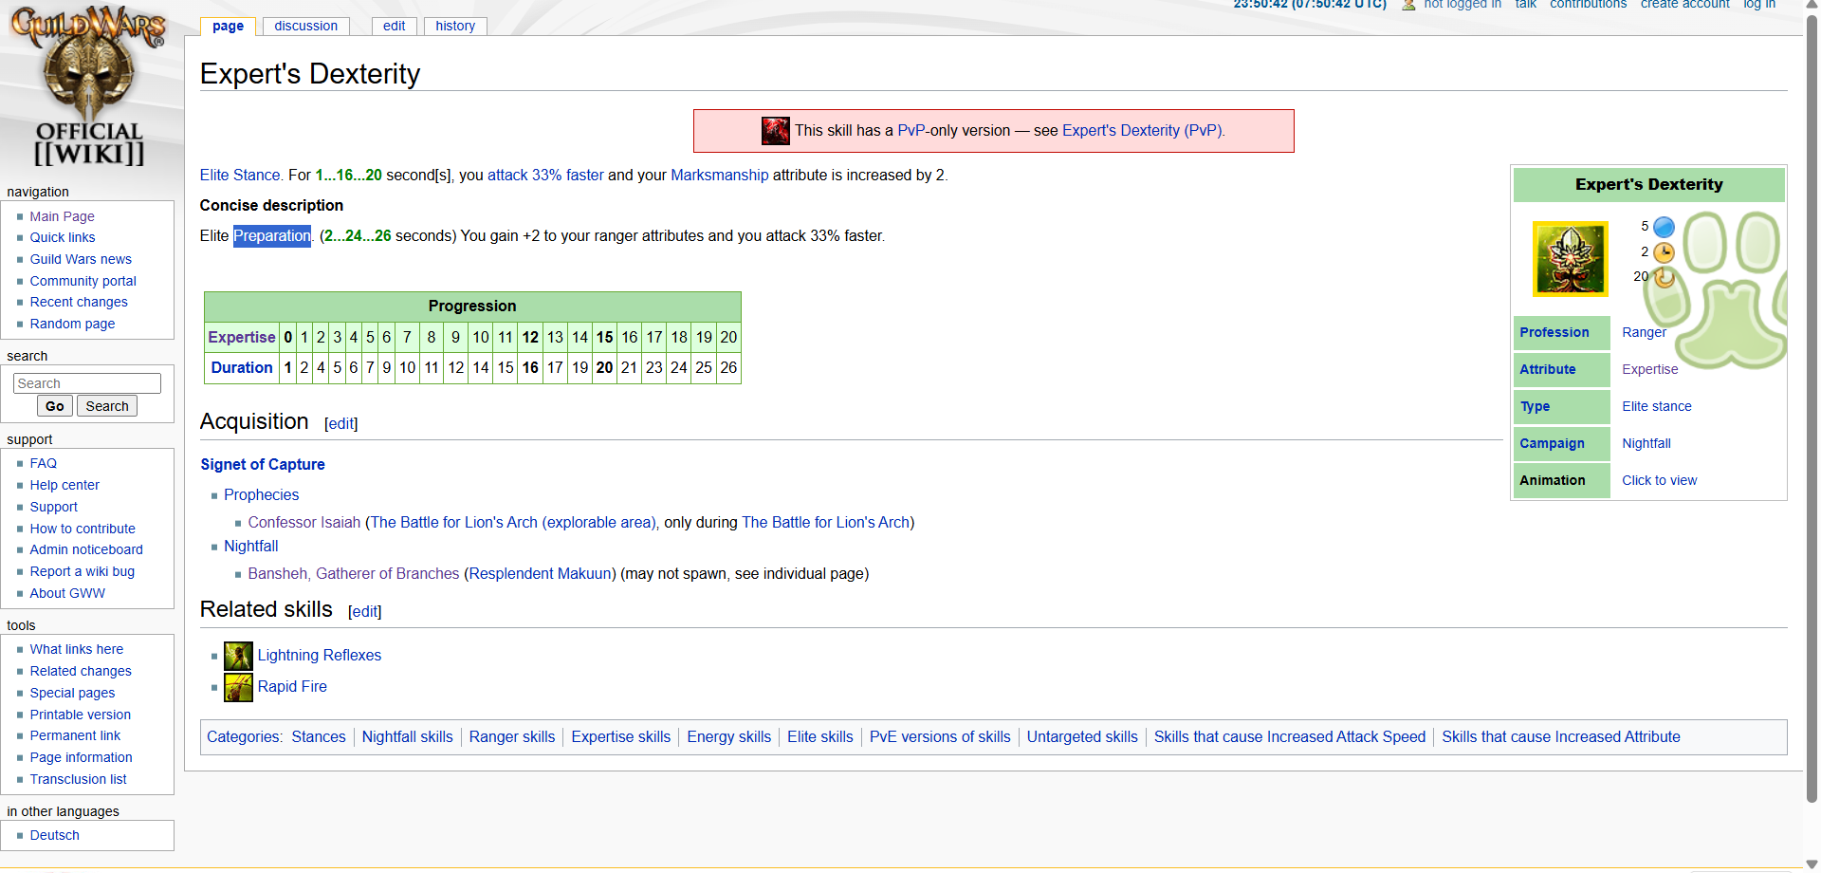Click the Duration header in the Progression table
Viewport: 1821px width, 873px height.
242,367
